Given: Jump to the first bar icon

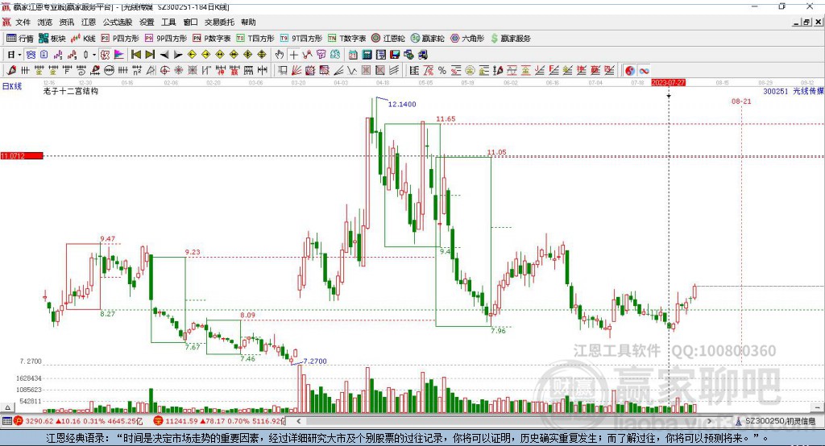Looking at the screenshot, I should (x=136, y=55).
